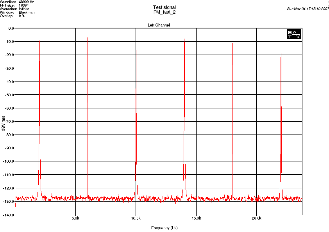
Task: Click the "-30.0" amplitude axis label
Action: coord(9,68)
